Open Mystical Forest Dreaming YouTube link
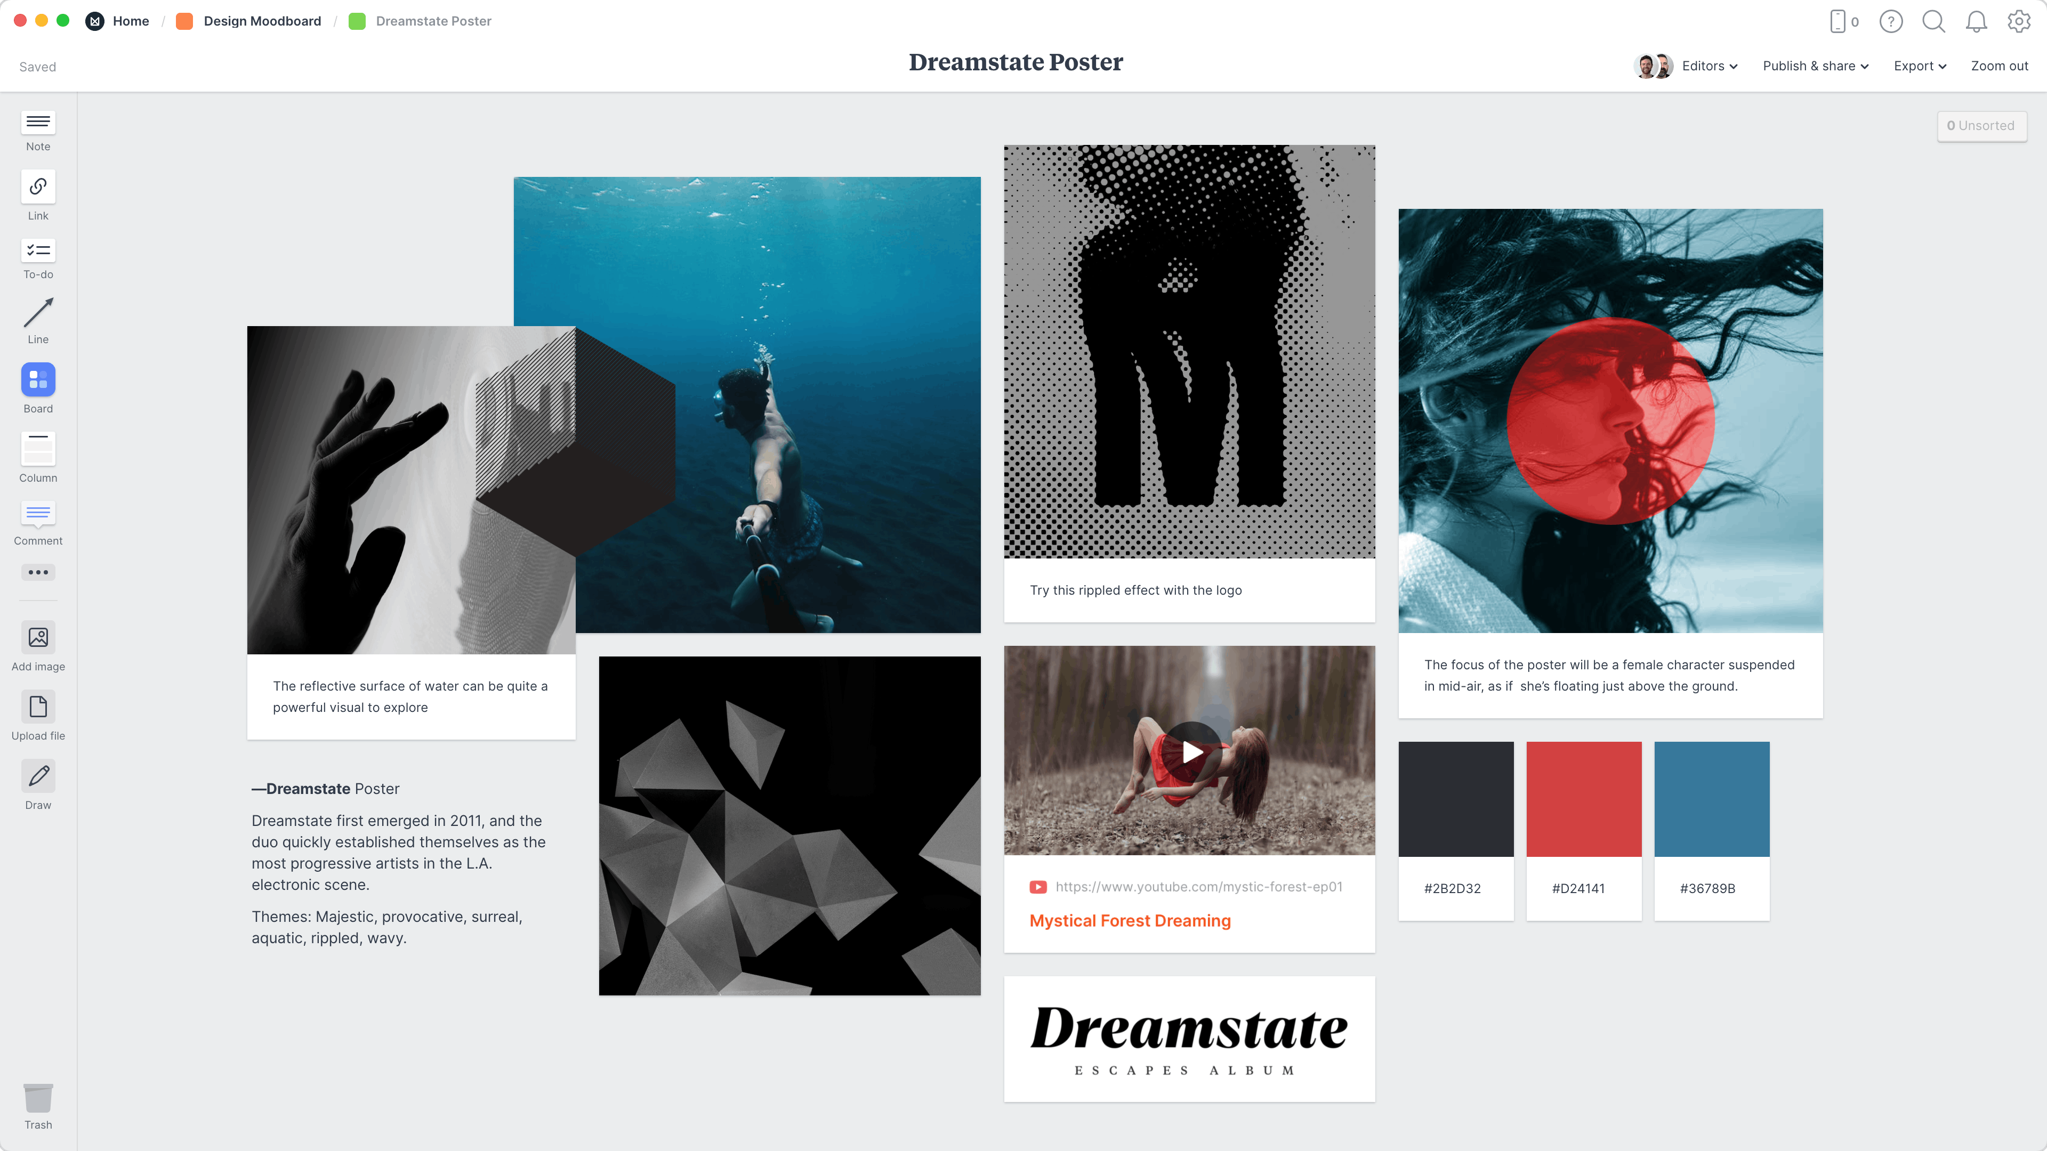 tap(1130, 920)
